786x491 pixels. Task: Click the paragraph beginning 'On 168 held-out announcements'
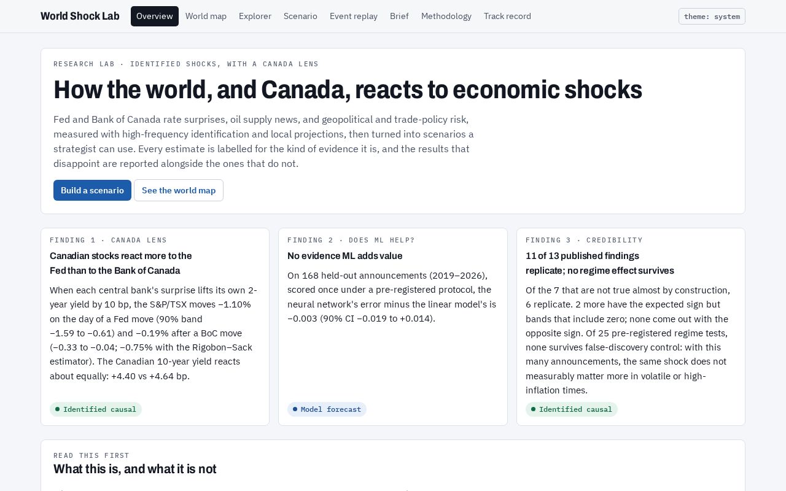(392, 297)
